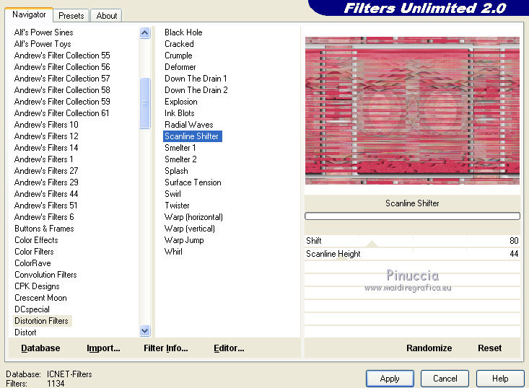Select Alf's Power Sines category
Screen dimensions: 529x388
pyautogui.click(x=43, y=32)
